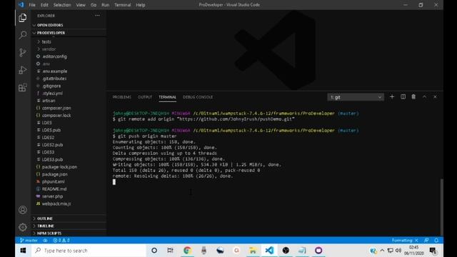The image size is (457, 257).
Task: Open the Windows action center icon
Action: coord(433,251)
